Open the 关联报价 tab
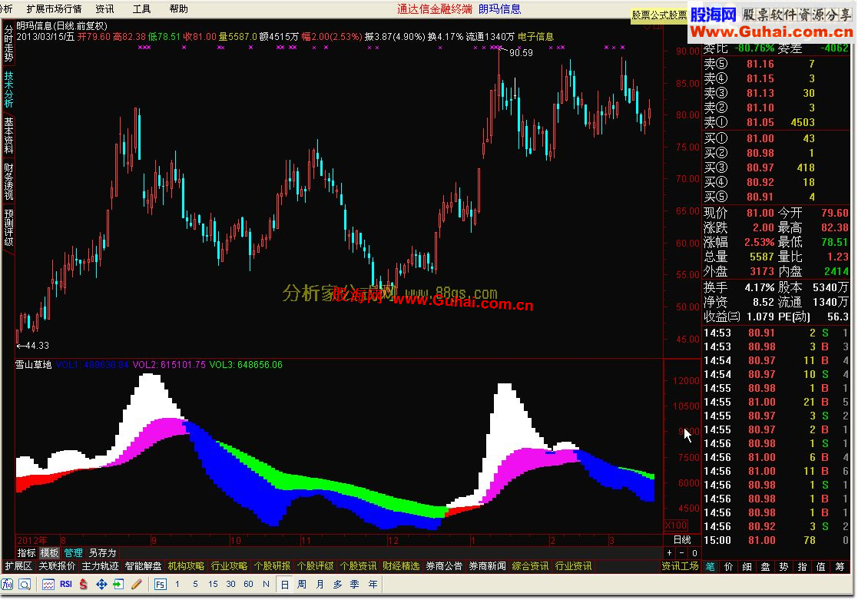The width and height of the screenshot is (858, 600). click(x=57, y=566)
